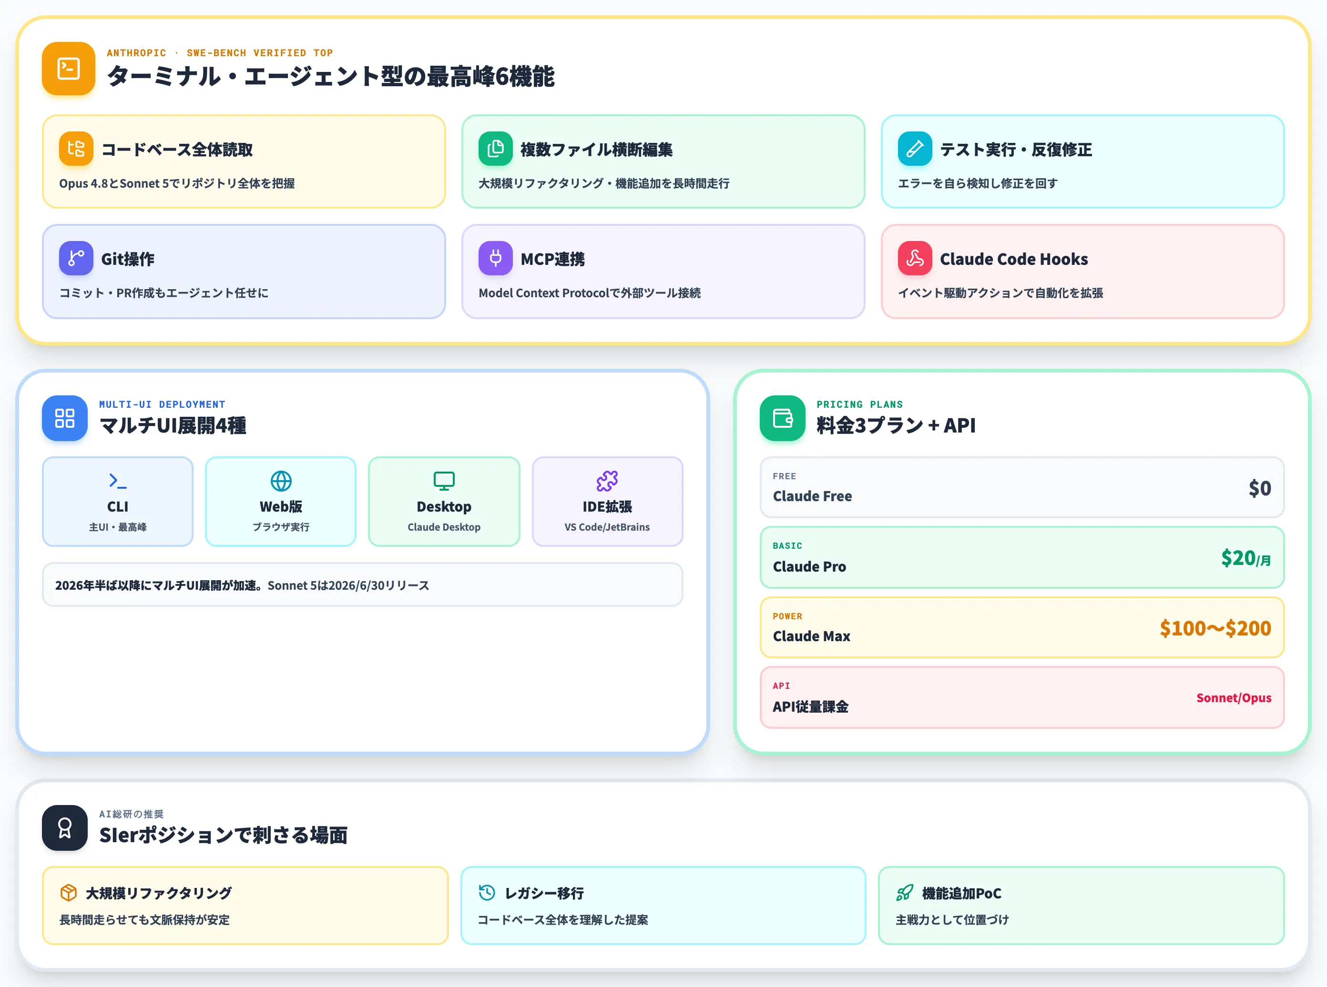
Task: Click the orange terminal icon in header
Action: 68,69
